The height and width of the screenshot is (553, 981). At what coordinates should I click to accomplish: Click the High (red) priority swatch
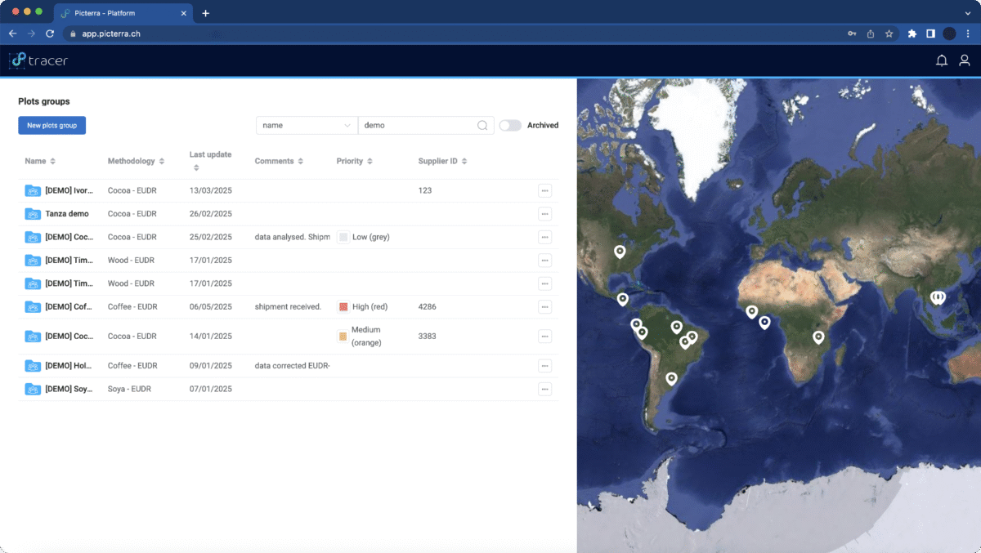pos(343,307)
